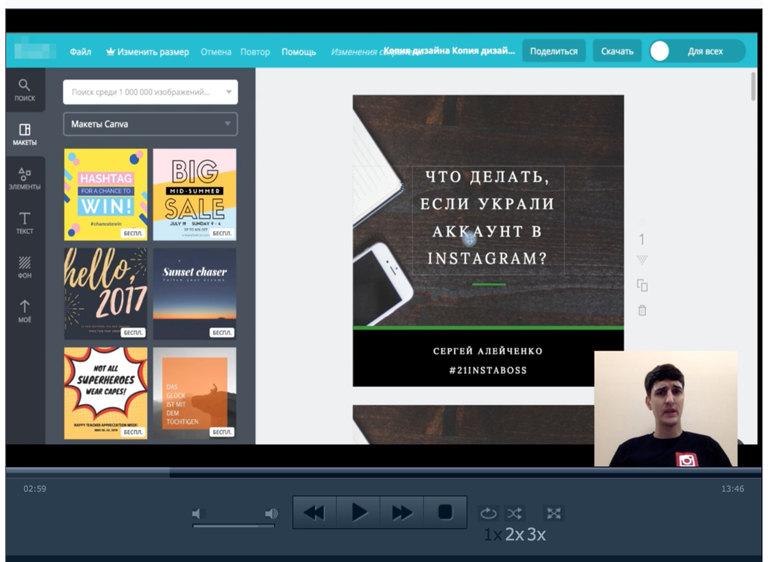Set playback speed to 1x
779x562 pixels.
pos(493,535)
